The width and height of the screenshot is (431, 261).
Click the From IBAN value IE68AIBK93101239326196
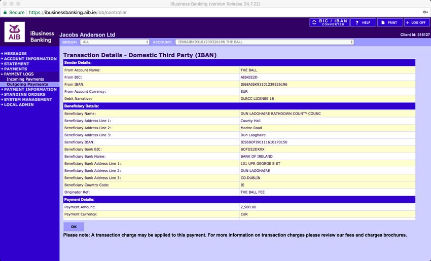pos(264,84)
